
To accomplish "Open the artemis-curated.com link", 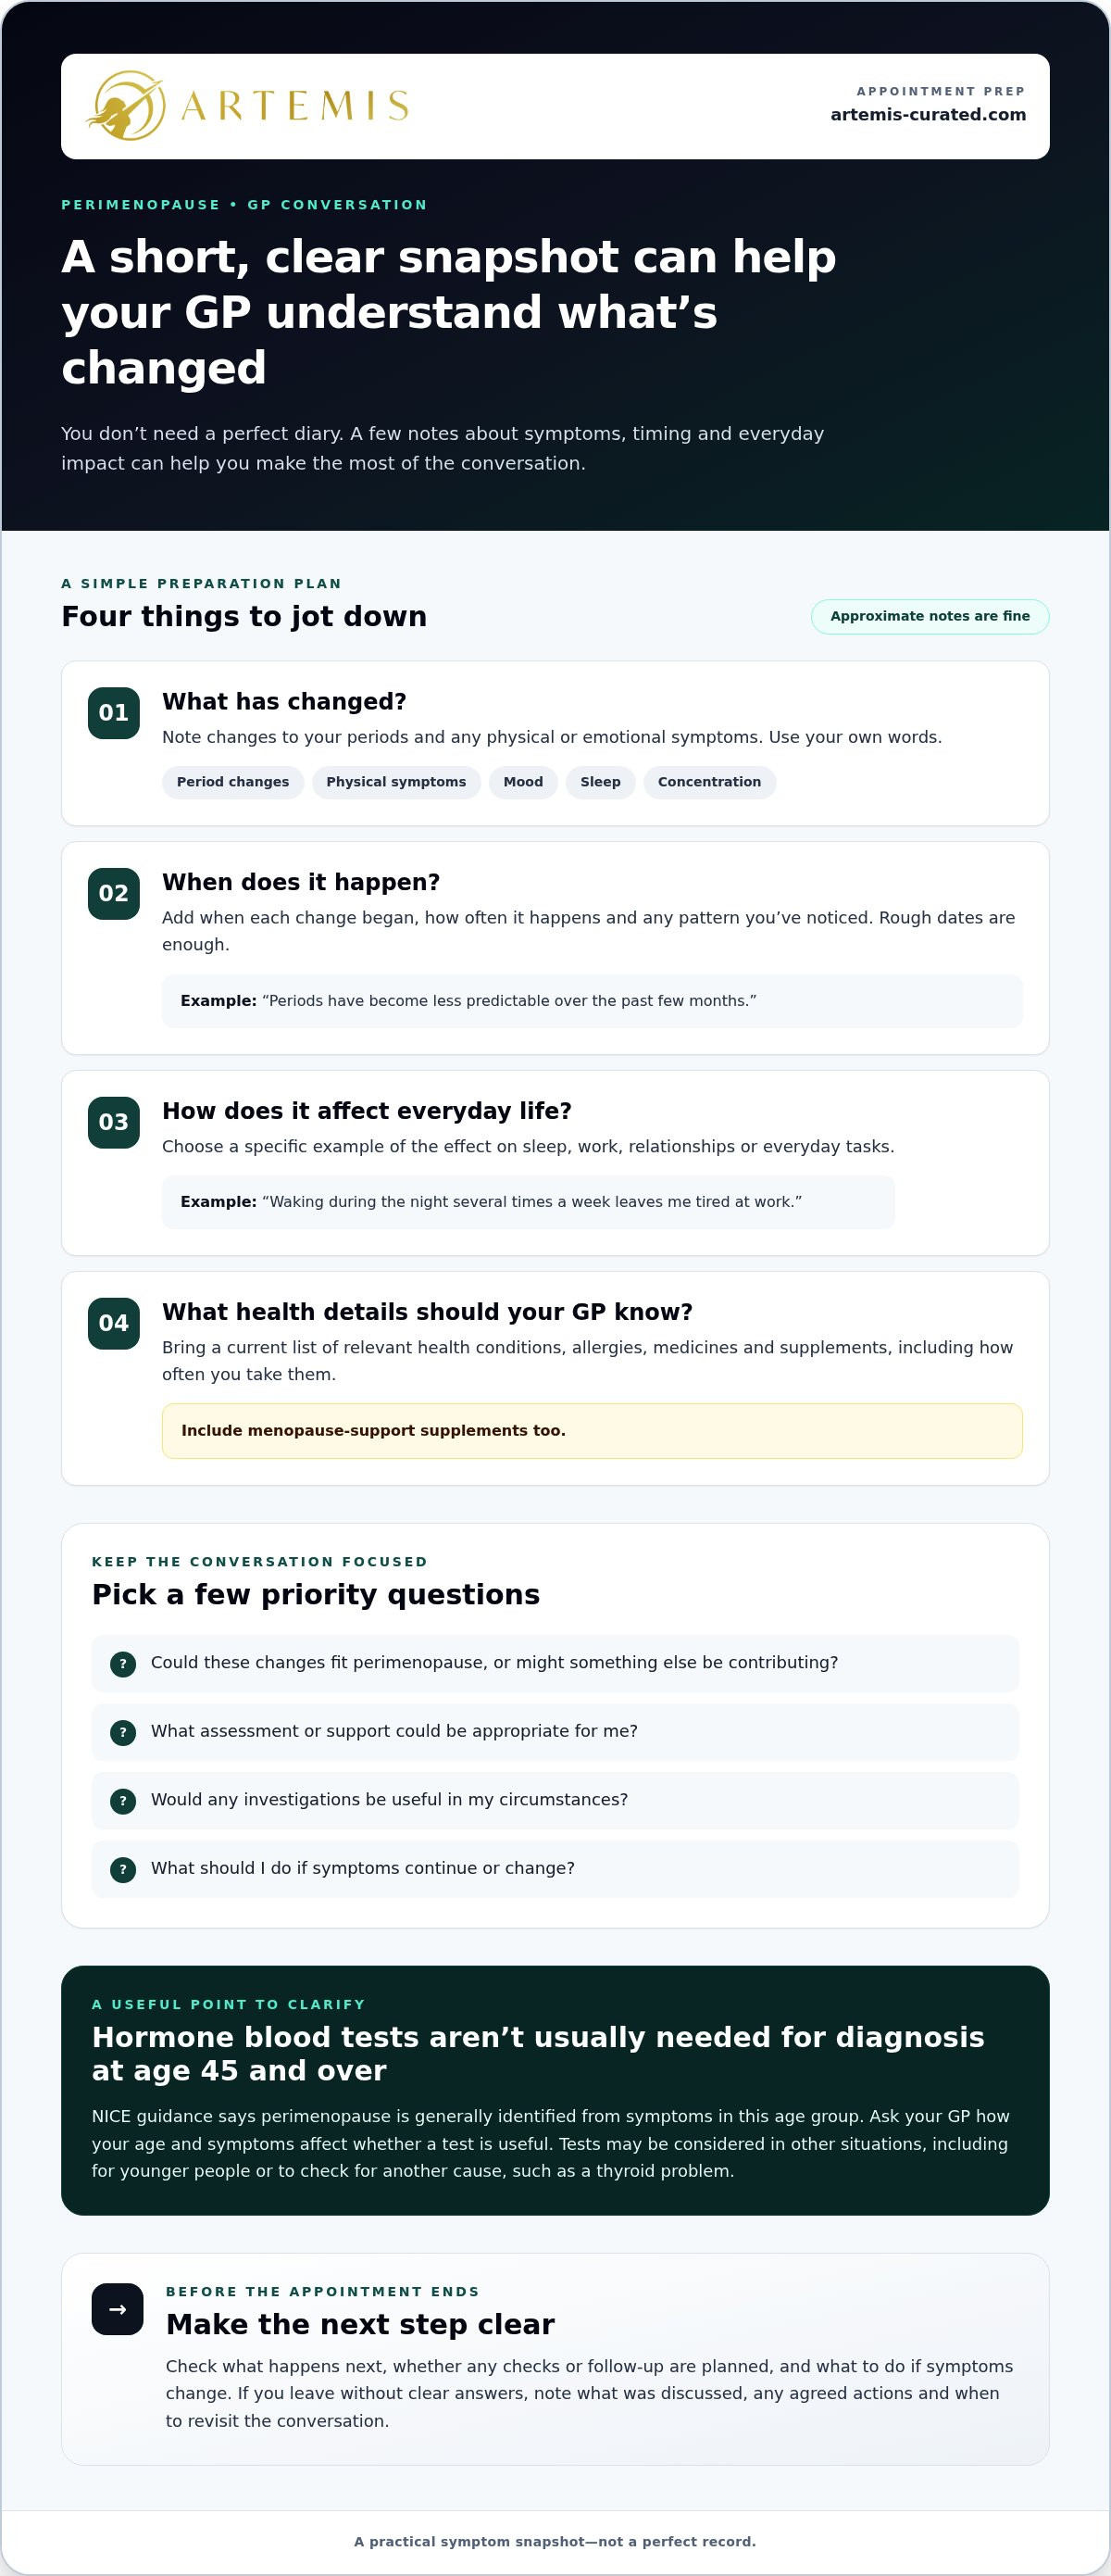I will pyautogui.click(x=929, y=115).
